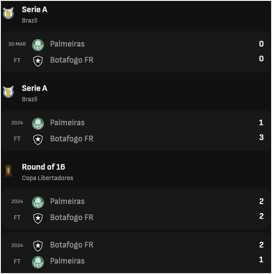Click Botafogo FR crest in 2-2 match
Image resolution: width=272 pixels, height=274 pixels.
point(38,218)
